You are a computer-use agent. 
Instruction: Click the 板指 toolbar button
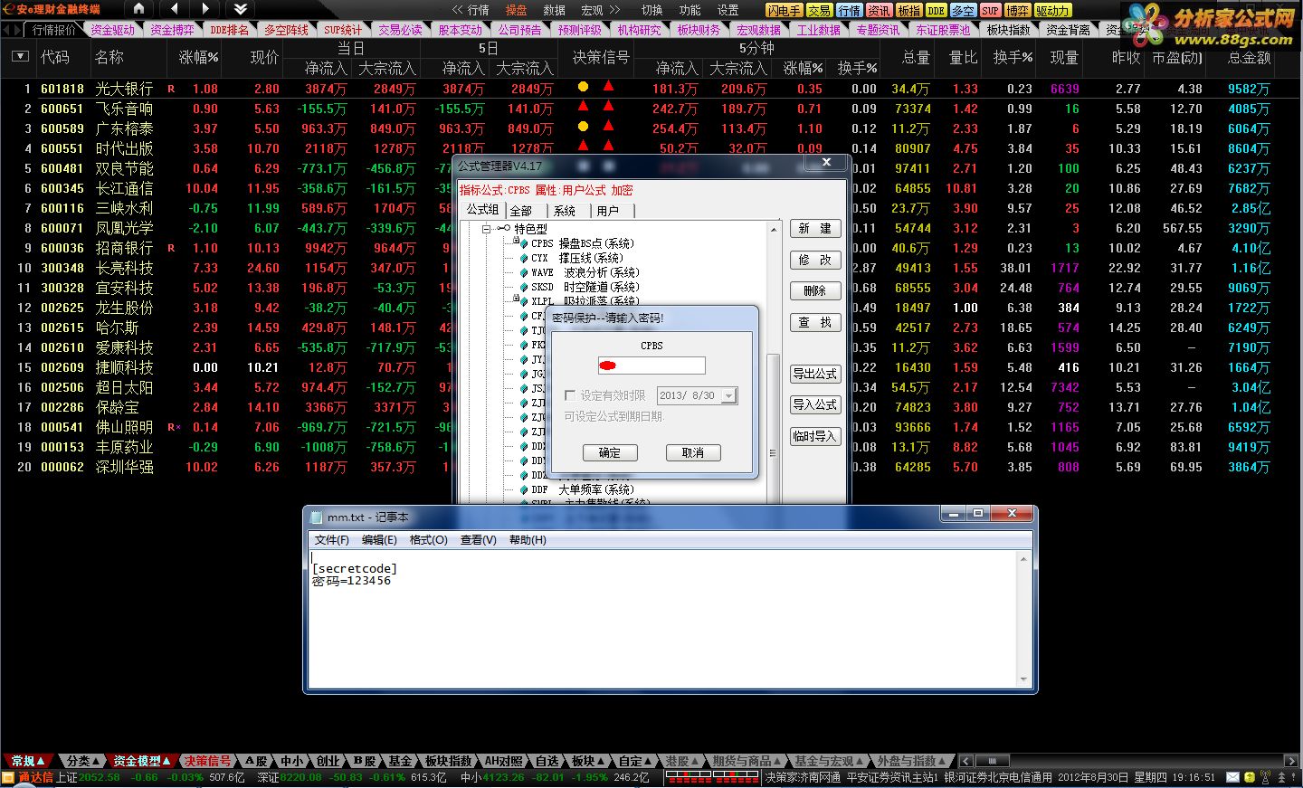pos(909,10)
